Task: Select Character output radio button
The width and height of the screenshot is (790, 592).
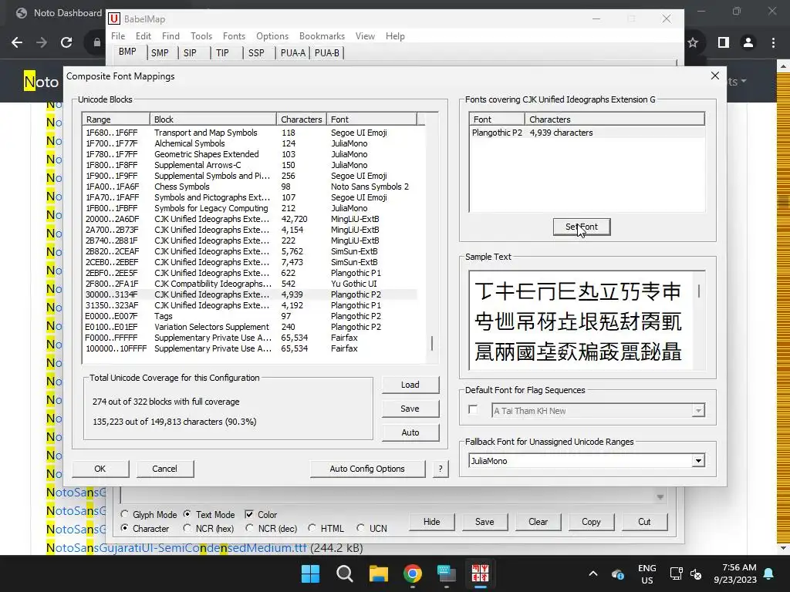Action: [x=124, y=528]
